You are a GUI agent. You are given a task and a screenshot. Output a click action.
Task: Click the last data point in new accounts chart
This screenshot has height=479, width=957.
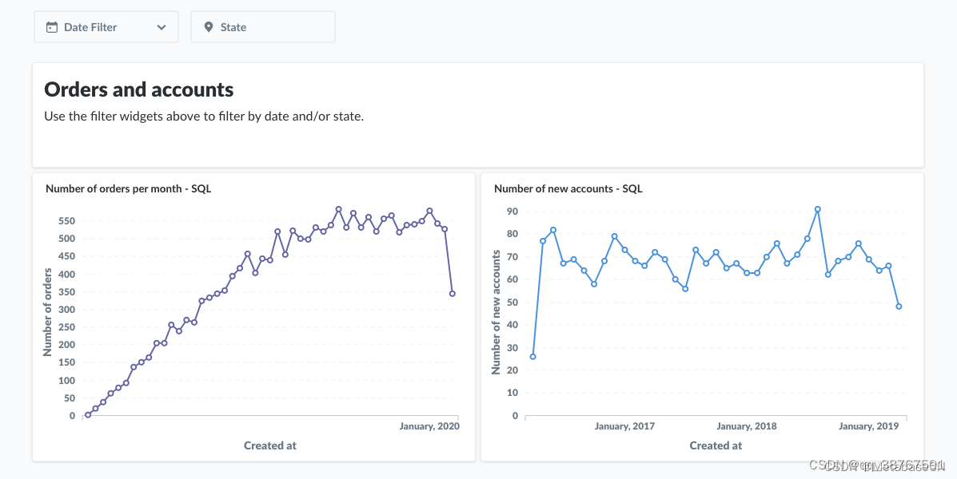[899, 307]
